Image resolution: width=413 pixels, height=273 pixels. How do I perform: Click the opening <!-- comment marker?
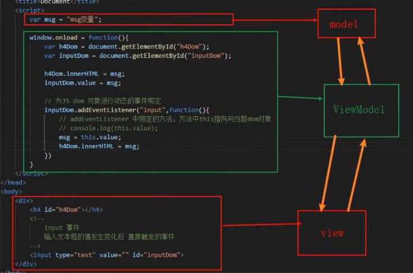pyautogui.click(x=37, y=219)
